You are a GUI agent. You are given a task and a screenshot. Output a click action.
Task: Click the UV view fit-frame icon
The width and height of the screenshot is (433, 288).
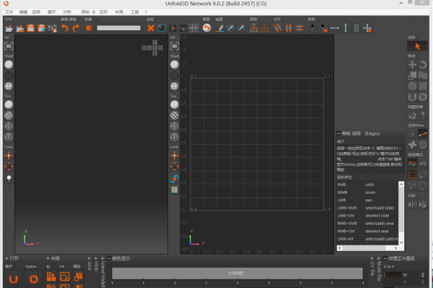pos(174,46)
